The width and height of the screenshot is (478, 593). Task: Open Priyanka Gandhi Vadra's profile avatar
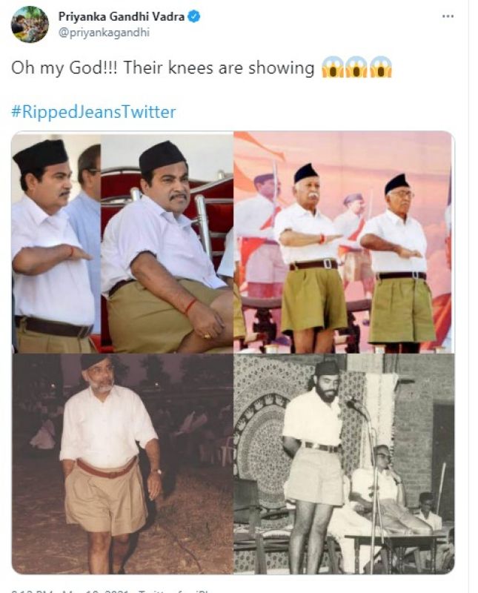tap(30, 24)
